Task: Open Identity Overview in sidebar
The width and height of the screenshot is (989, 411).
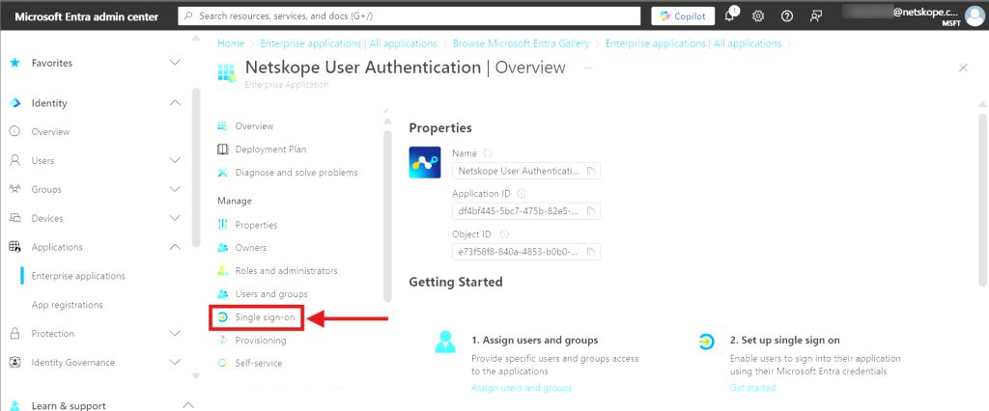Action: (50, 132)
